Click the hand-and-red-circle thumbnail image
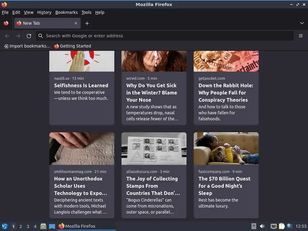The width and height of the screenshot is (308, 231). [x=82, y=61]
